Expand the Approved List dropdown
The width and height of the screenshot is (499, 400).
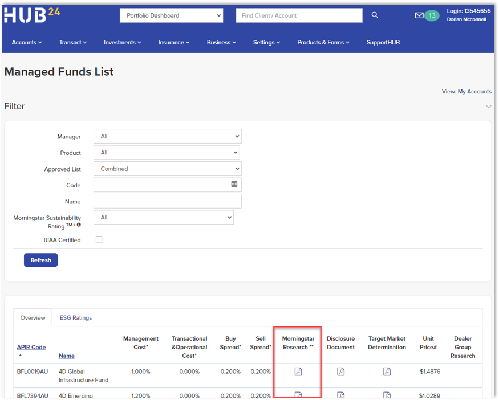coord(167,169)
